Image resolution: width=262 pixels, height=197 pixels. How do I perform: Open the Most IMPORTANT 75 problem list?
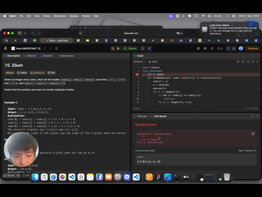[x=26, y=48]
